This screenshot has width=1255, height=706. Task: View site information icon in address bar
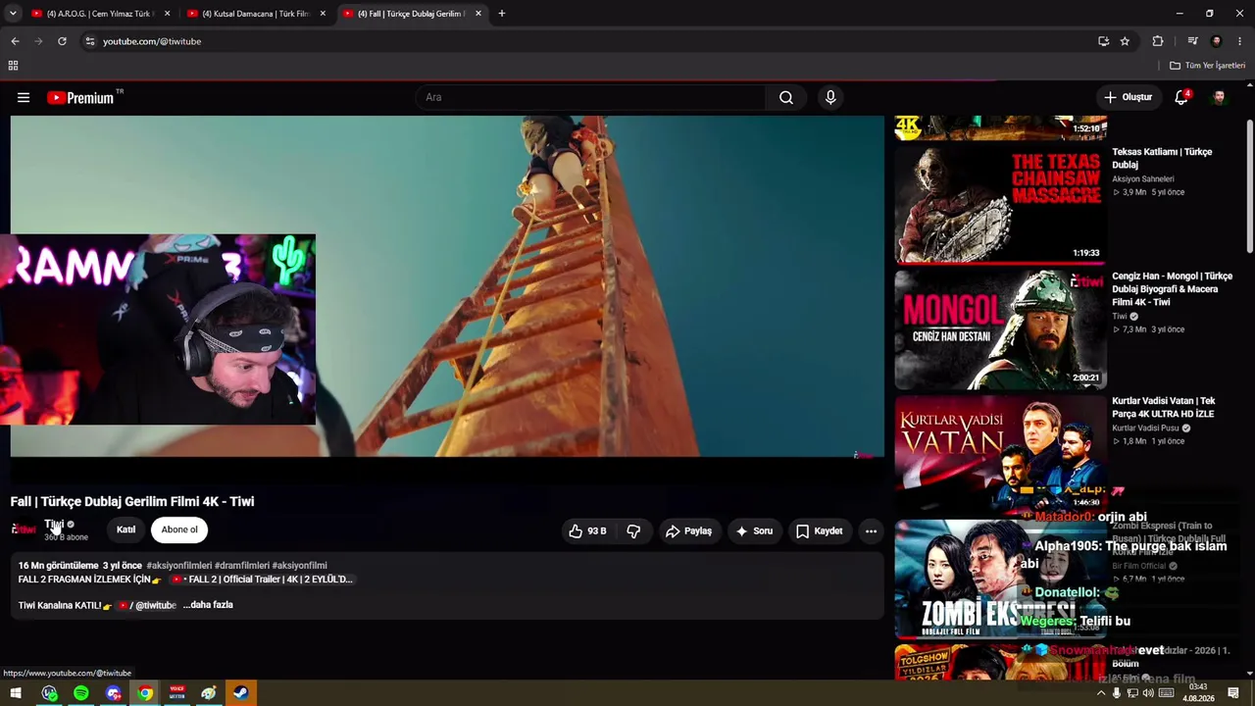(x=89, y=41)
